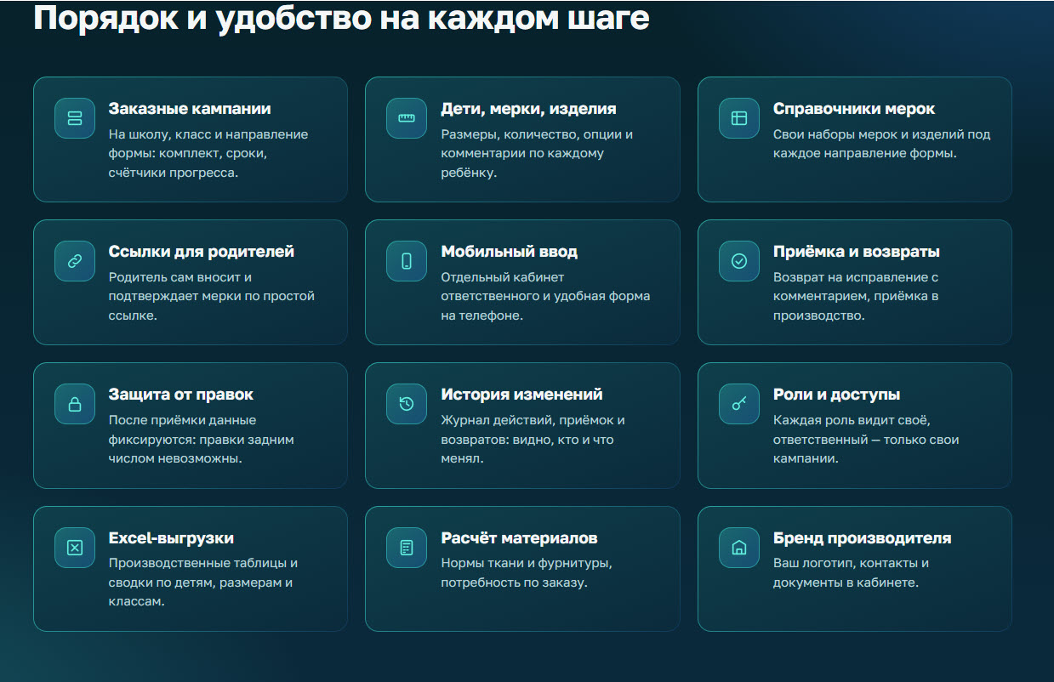1054x682 pixels.
Task: Click the padlock icon beside Защита от правок
Action: (x=75, y=404)
